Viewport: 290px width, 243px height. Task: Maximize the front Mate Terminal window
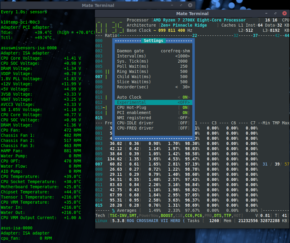click(275, 13)
